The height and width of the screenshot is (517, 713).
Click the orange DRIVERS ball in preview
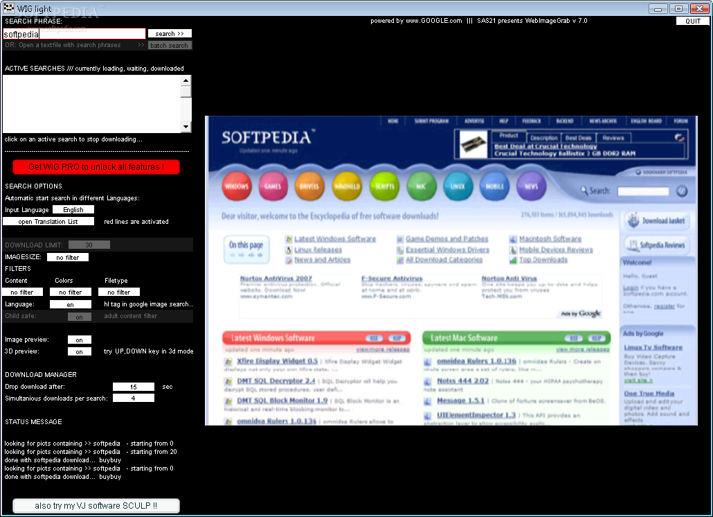309,186
